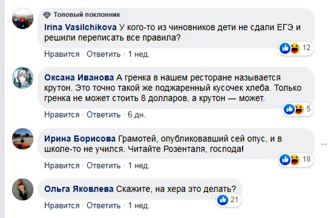328x218 pixels.
Task: Open Оксана Иванова's avatar
Action: (22, 78)
